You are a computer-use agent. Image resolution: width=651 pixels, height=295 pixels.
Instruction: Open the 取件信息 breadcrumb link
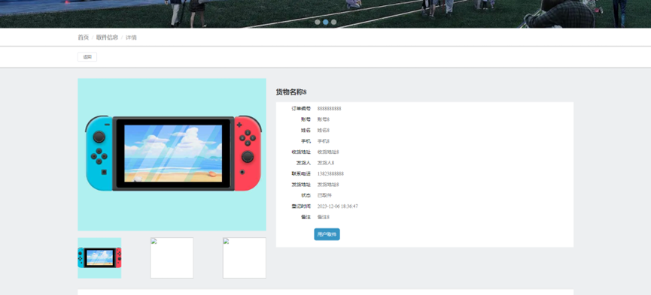tap(107, 38)
